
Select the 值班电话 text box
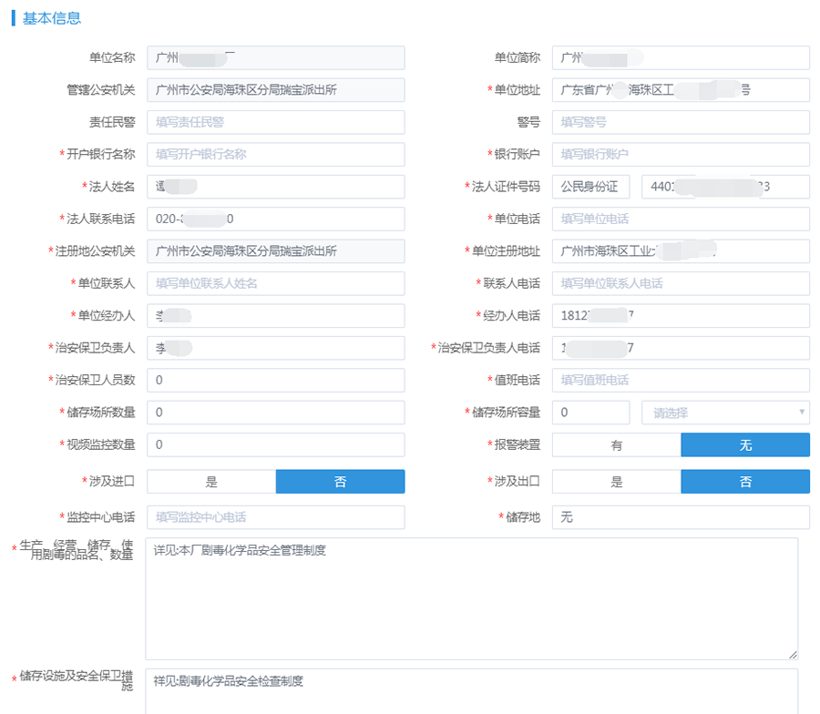(x=681, y=380)
